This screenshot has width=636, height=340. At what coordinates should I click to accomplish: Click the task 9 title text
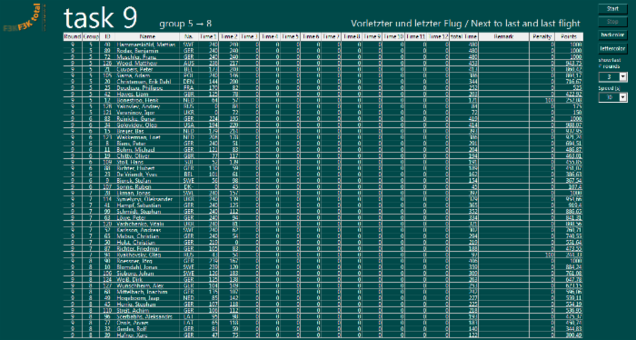[x=100, y=19]
